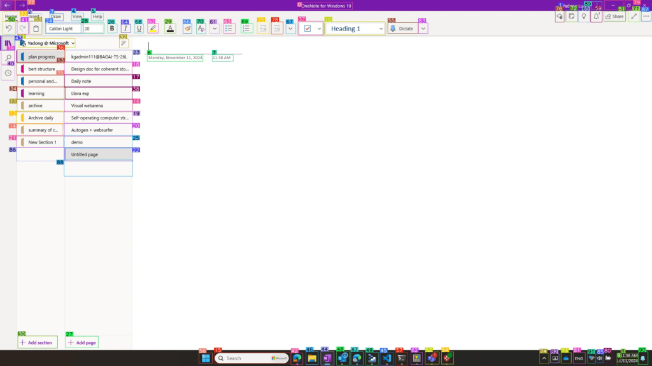Image resolution: width=652 pixels, height=366 pixels.
Task: Undo the last action
Action: (x=9, y=29)
